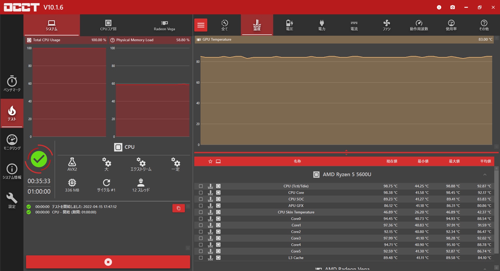This screenshot has width=500, height=271.
Task: Toggle checkbox for APU GFX row
Action: click(201, 206)
